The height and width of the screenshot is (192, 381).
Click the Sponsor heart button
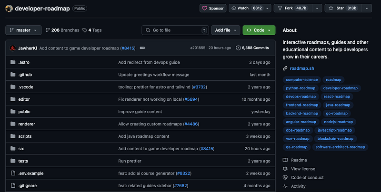coord(213,8)
